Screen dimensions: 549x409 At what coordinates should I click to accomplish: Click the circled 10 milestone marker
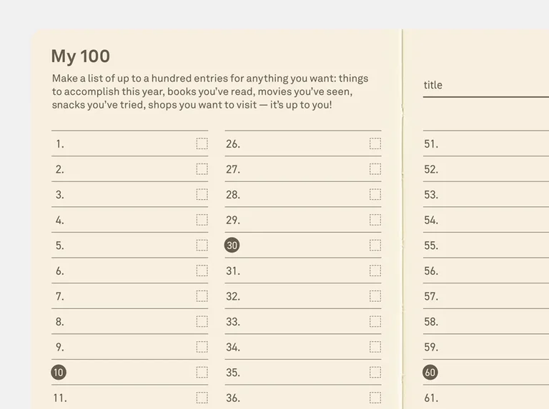pyautogui.click(x=59, y=373)
